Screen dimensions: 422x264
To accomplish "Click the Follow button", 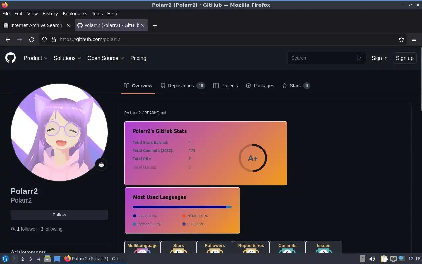I will click(59, 215).
